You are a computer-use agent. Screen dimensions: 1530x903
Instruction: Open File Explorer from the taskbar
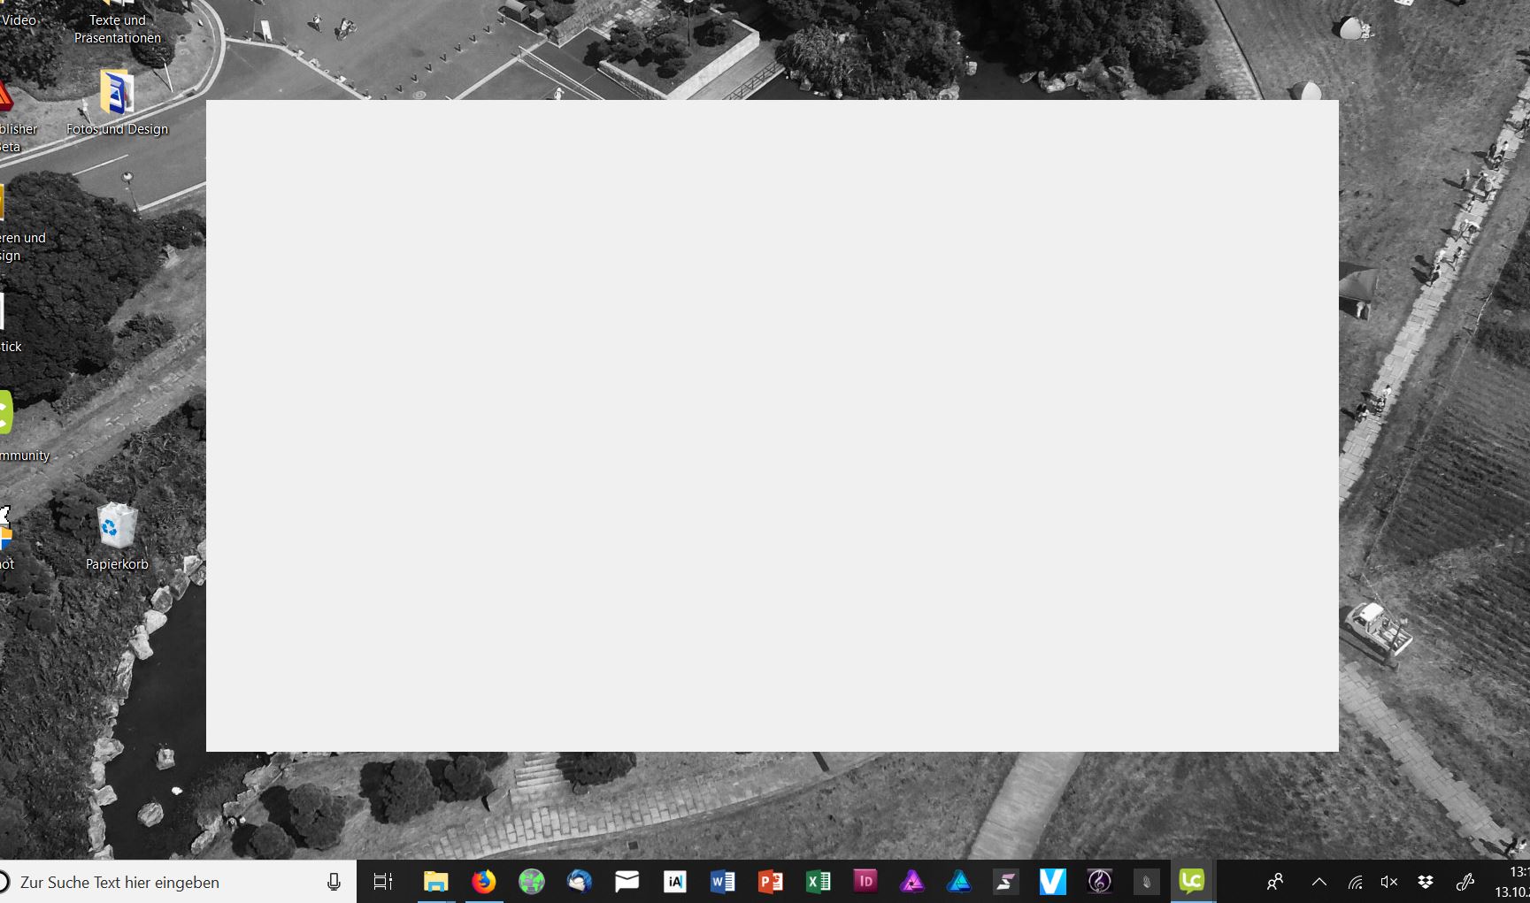click(435, 882)
